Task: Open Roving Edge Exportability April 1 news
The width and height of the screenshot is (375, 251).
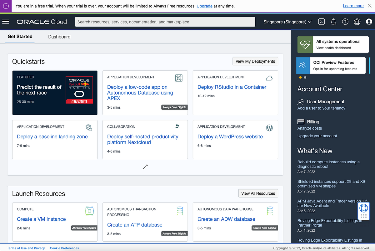Action: pyautogui.click(x=330, y=223)
